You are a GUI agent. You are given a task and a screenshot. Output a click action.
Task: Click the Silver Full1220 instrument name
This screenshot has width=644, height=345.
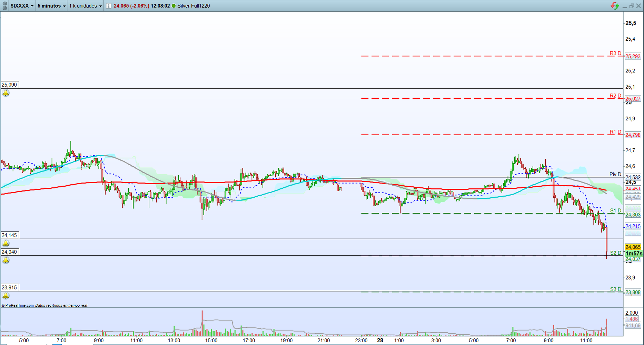[x=194, y=6]
